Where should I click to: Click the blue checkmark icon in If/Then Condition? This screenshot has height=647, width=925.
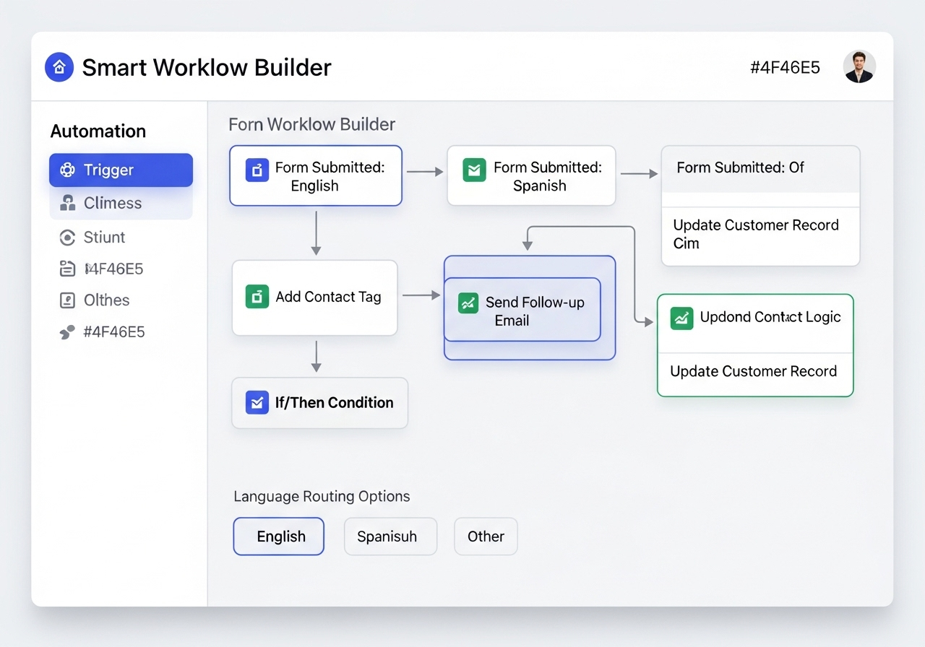click(257, 402)
